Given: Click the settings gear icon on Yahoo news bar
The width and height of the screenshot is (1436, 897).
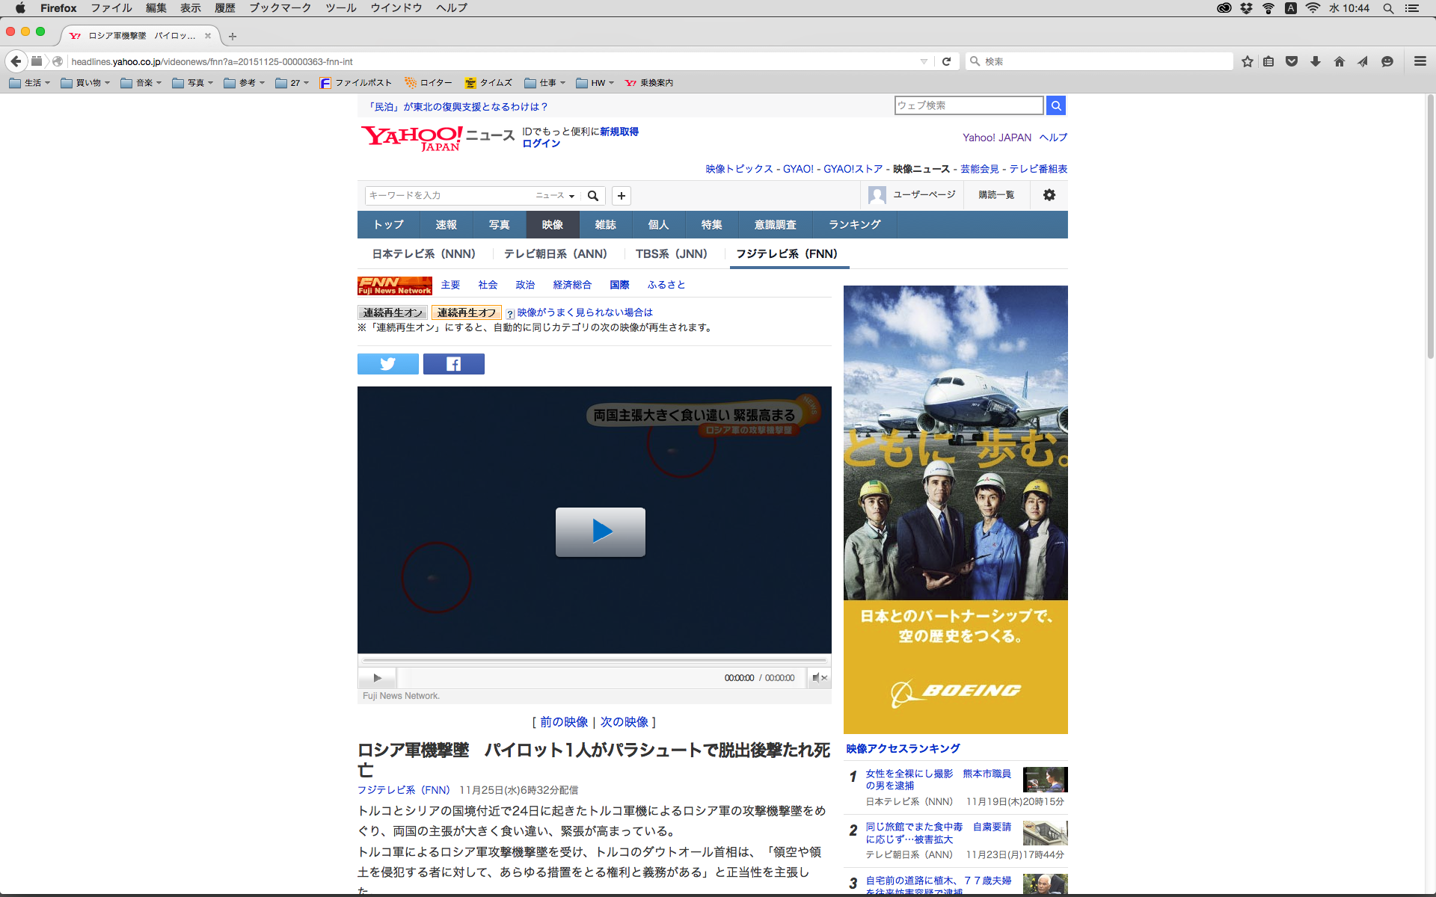Looking at the screenshot, I should click(x=1049, y=195).
